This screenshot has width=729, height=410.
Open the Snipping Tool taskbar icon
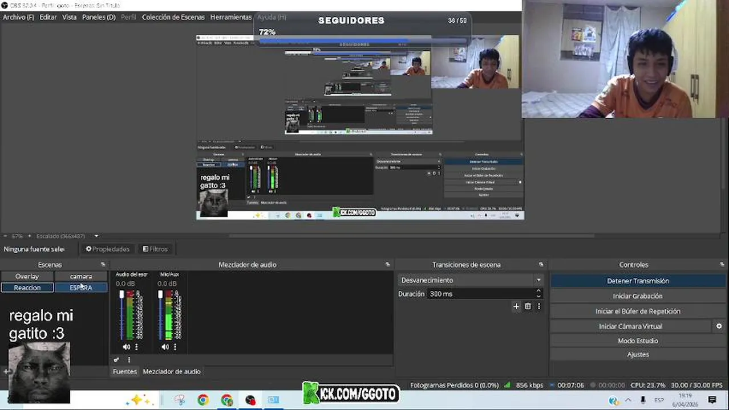pyautogui.click(x=180, y=400)
